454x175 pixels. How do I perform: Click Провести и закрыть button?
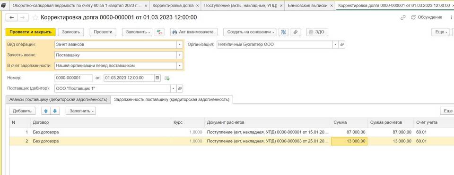pos(30,32)
